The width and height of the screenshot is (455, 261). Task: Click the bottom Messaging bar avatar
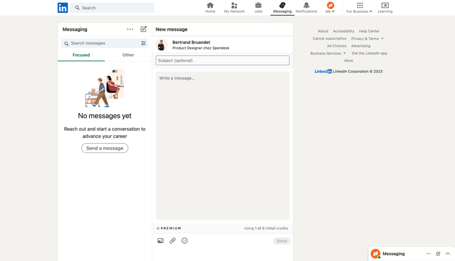(375, 254)
